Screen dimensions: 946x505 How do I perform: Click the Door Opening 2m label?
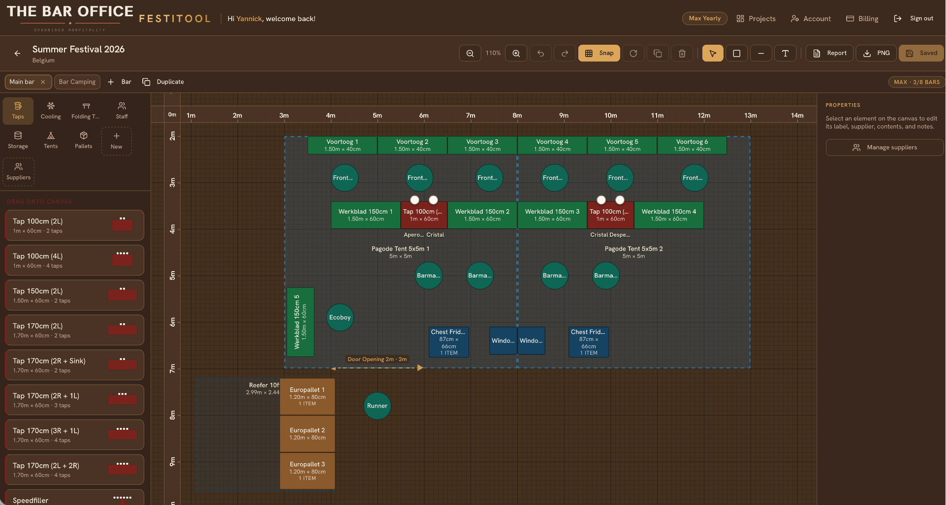pos(377,359)
